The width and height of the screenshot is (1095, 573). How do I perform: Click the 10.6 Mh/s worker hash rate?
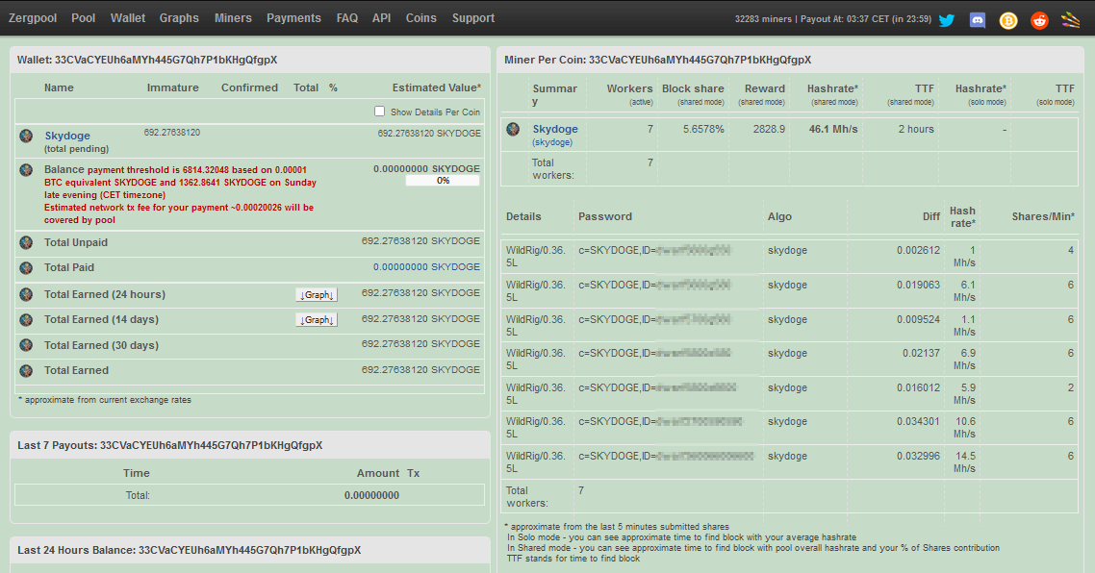(964, 428)
